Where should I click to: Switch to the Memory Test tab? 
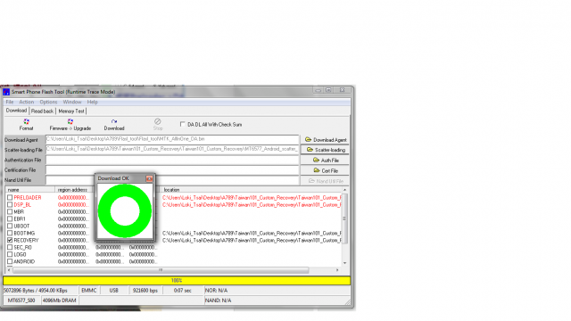coord(71,111)
